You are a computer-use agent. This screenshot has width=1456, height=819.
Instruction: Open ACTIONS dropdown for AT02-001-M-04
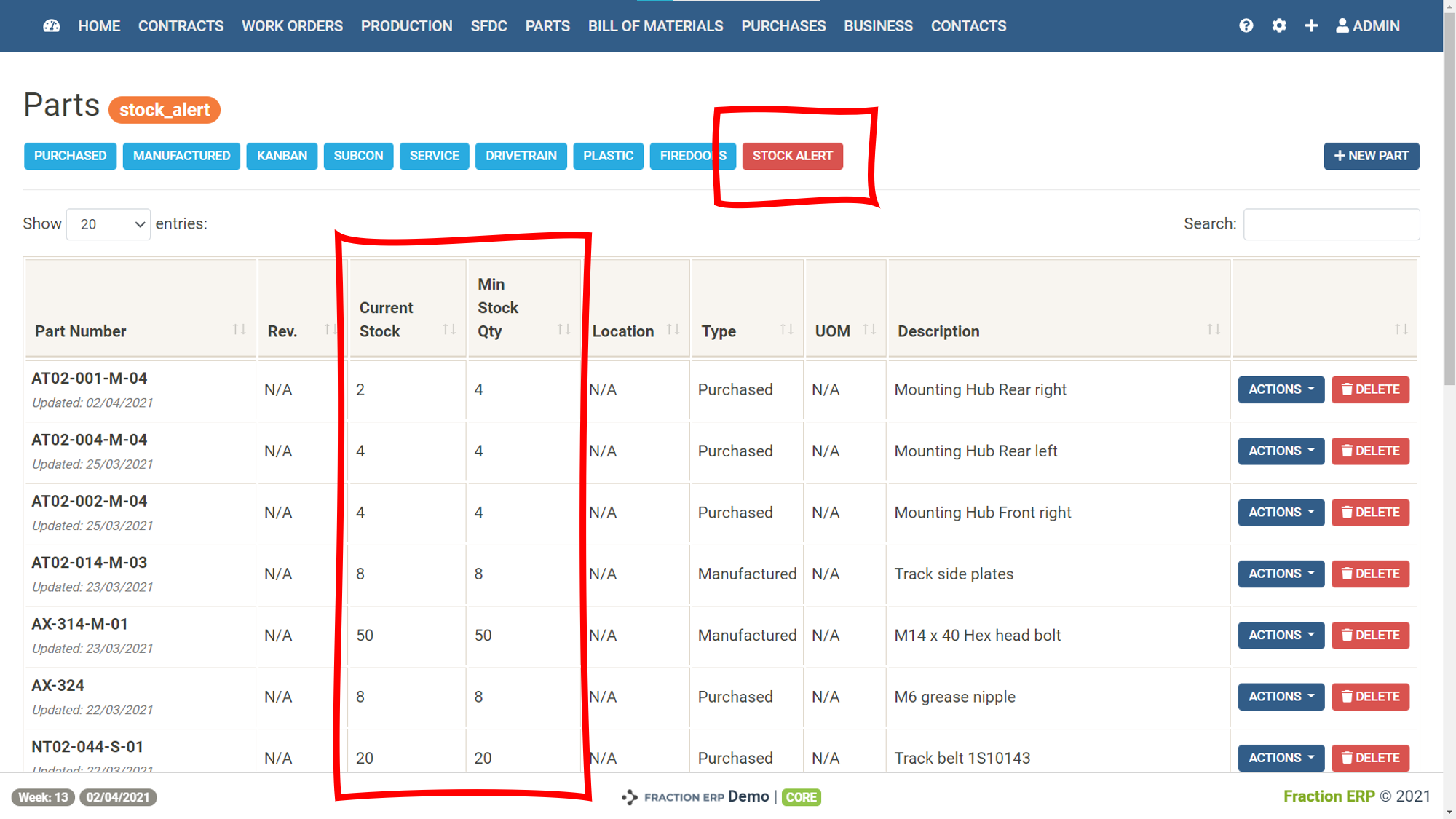[1281, 389]
